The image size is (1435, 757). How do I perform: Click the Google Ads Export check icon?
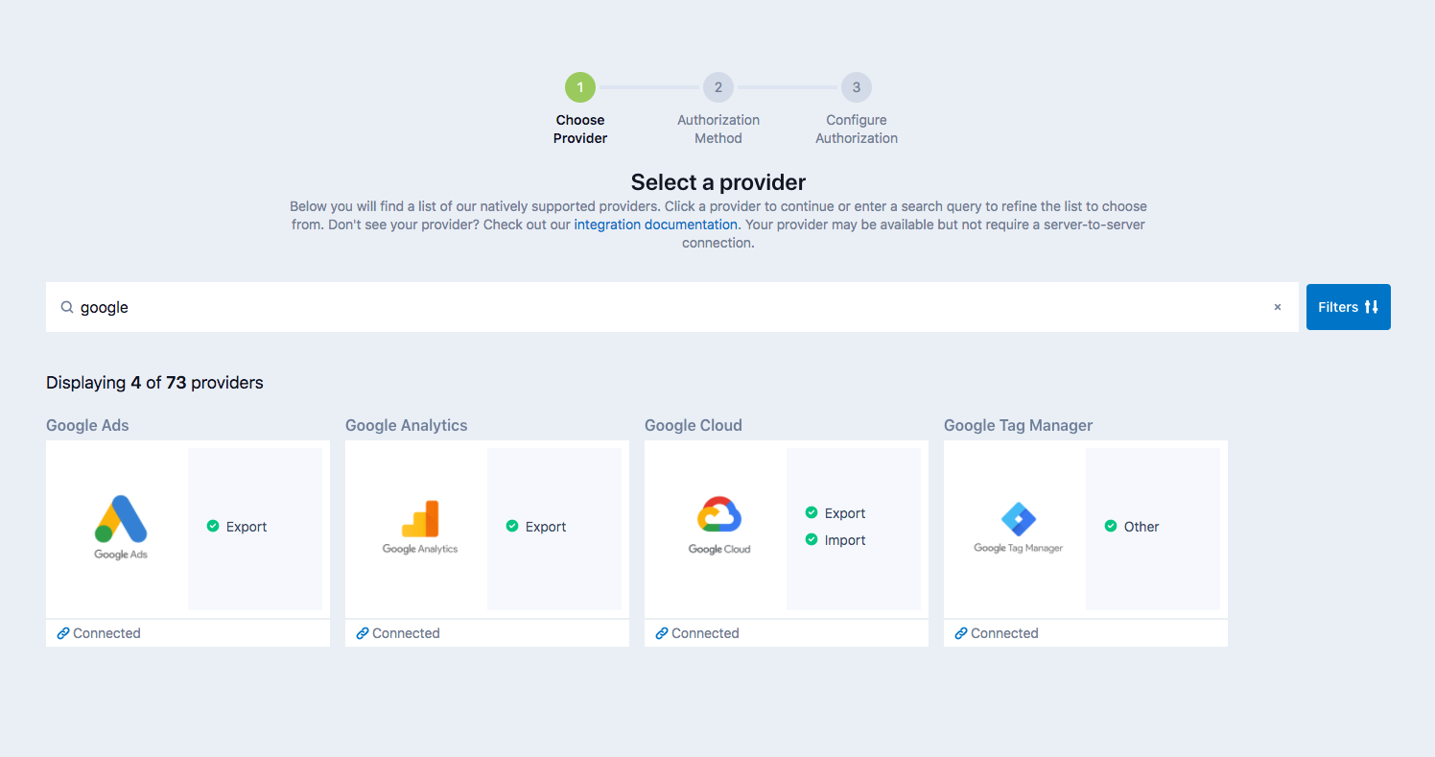(213, 526)
